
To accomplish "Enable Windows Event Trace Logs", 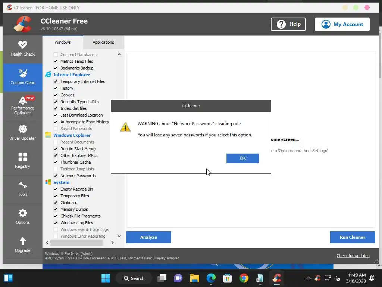I will [x=56, y=229].
